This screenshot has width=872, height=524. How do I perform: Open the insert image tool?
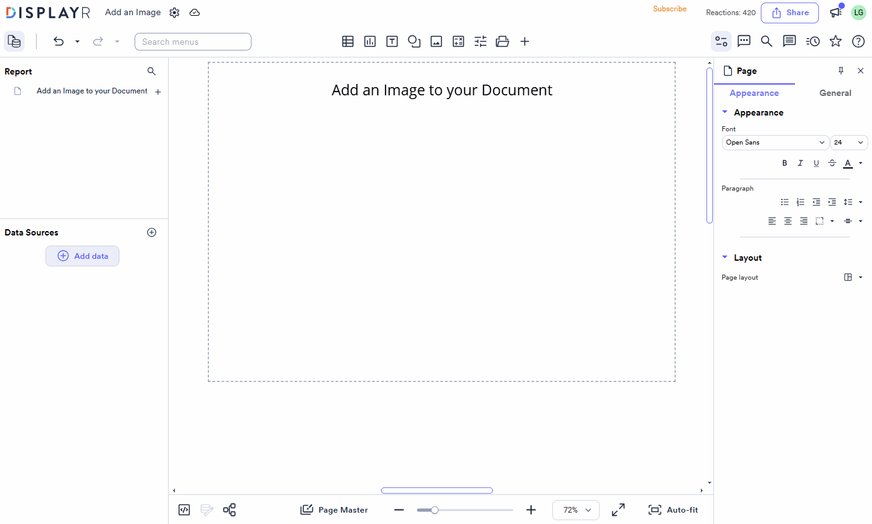pyautogui.click(x=436, y=41)
